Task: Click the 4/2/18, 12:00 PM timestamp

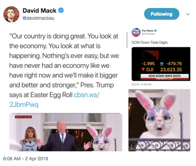Action: tap(141, 85)
